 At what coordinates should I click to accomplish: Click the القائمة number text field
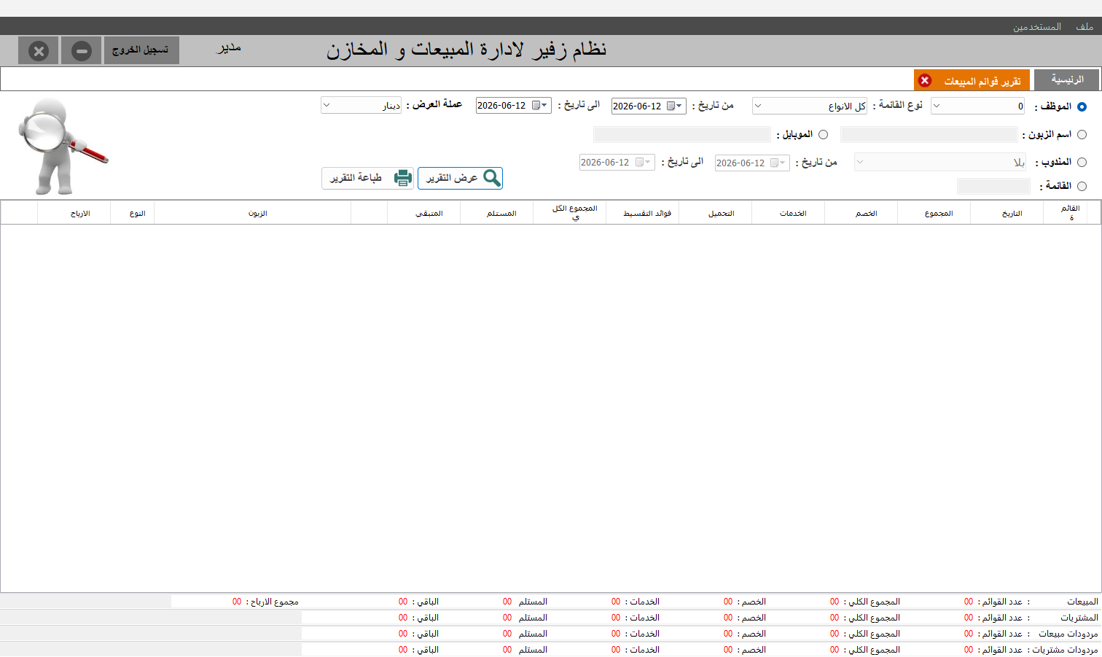(993, 186)
